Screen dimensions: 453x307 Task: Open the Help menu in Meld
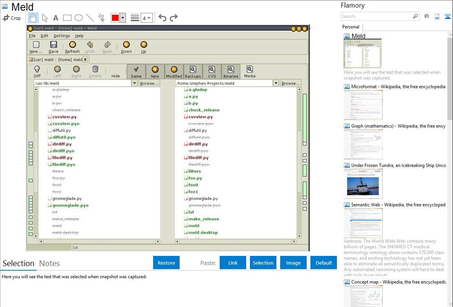(79, 36)
